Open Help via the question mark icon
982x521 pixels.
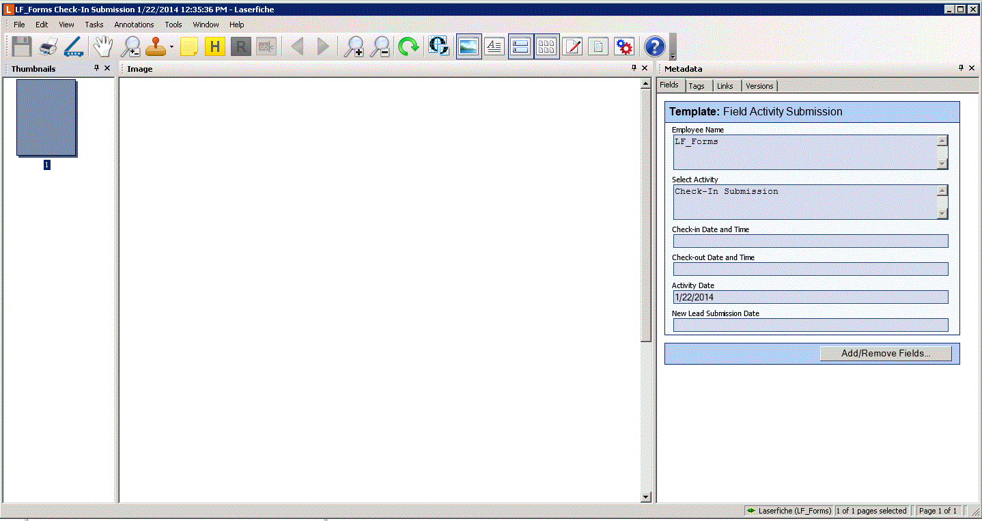654,46
